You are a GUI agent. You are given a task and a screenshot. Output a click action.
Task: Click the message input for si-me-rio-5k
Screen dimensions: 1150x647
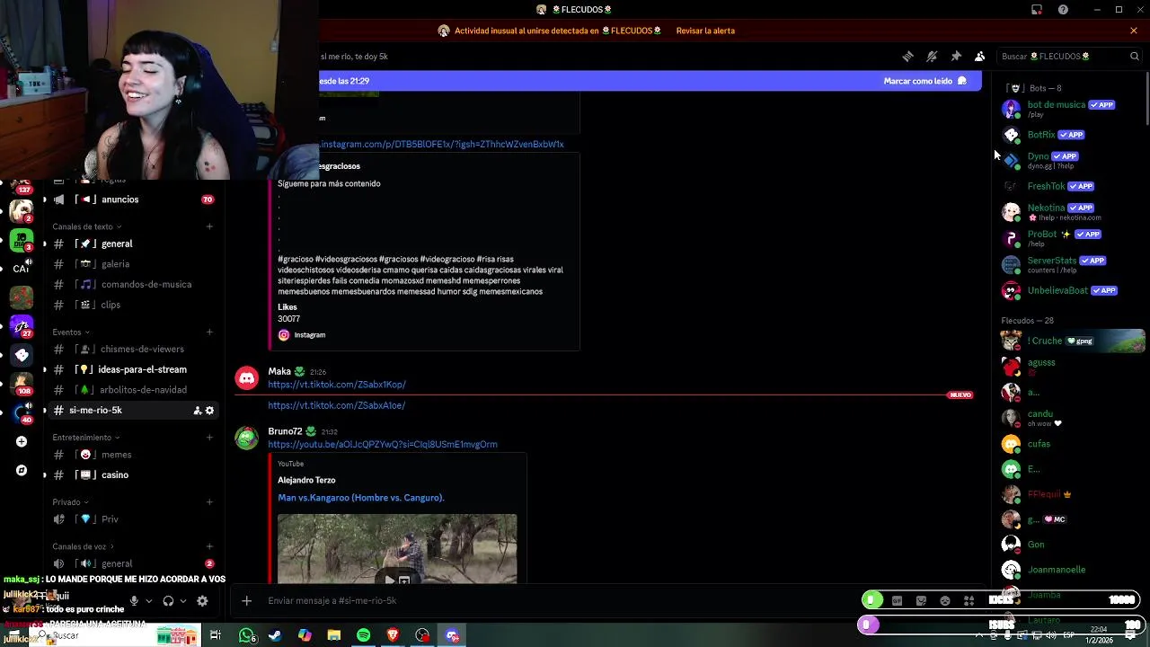pyautogui.click(x=557, y=600)
